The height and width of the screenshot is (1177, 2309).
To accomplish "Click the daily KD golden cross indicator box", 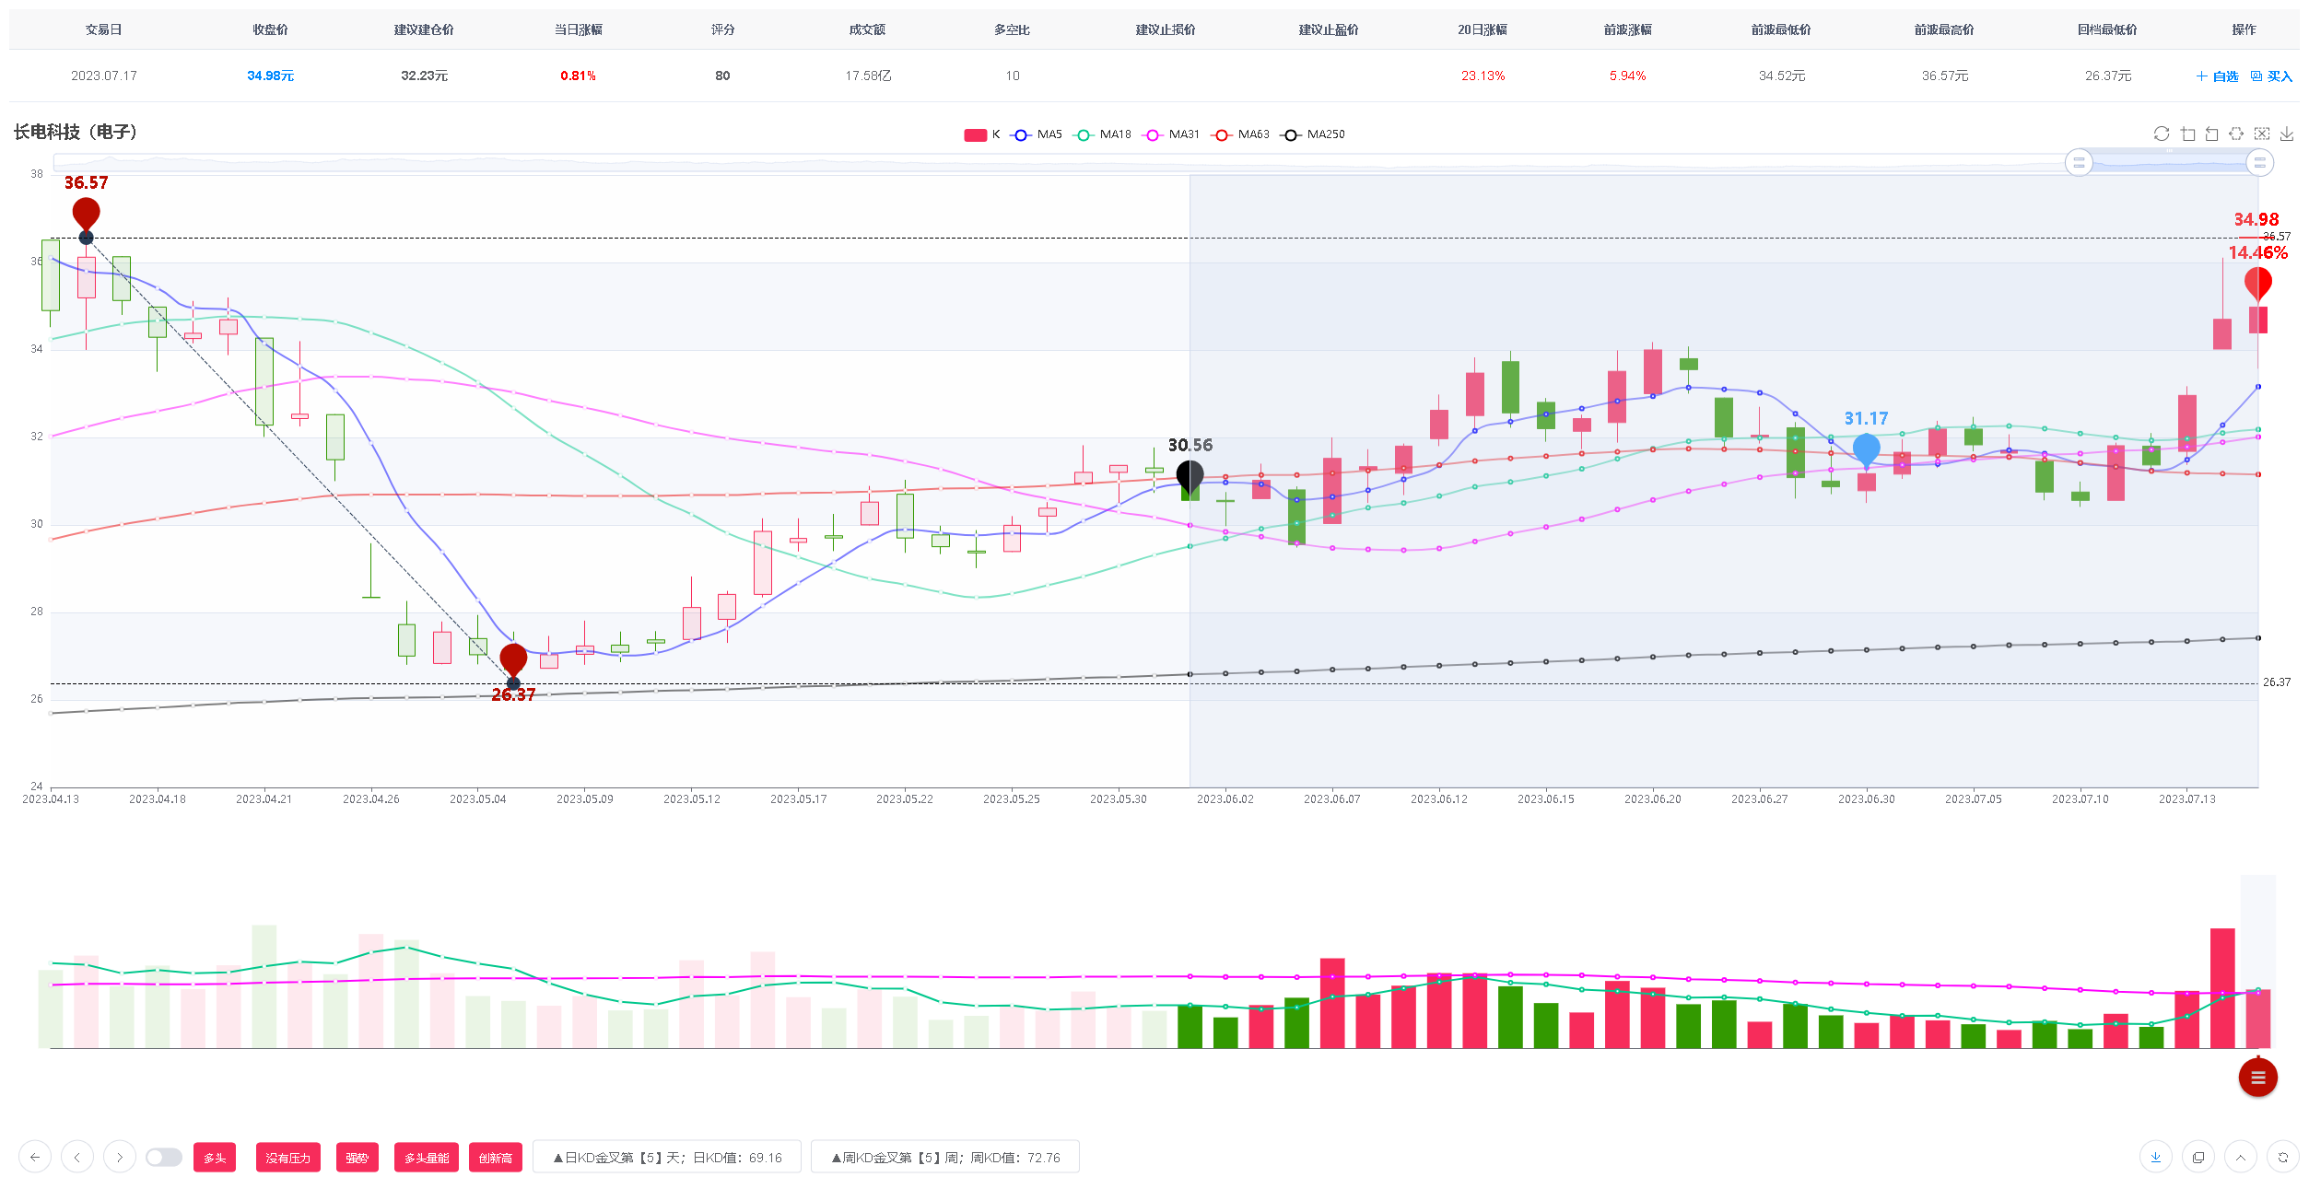I will [667, 1158].
